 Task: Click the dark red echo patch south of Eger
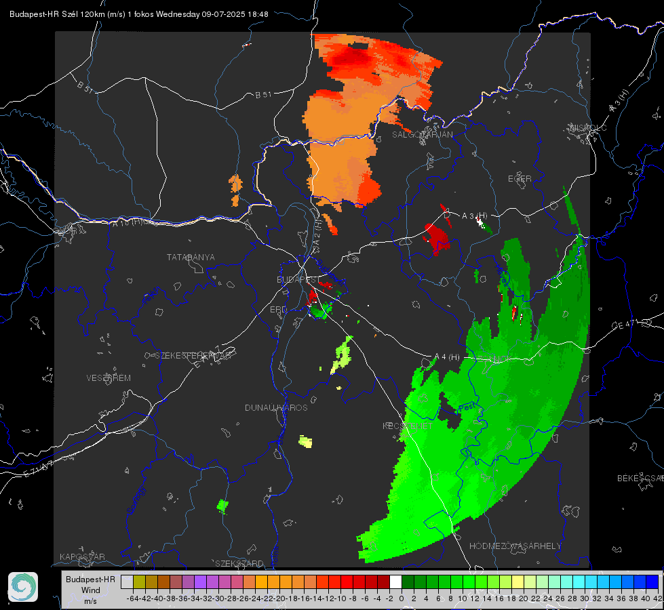436,238
